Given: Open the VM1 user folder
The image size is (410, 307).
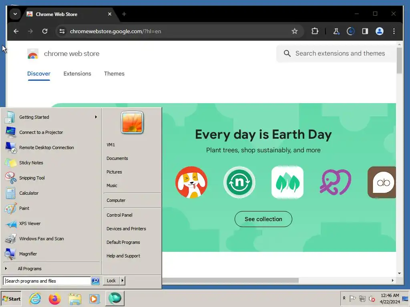Looking at the screenshot, I should 132,145.
